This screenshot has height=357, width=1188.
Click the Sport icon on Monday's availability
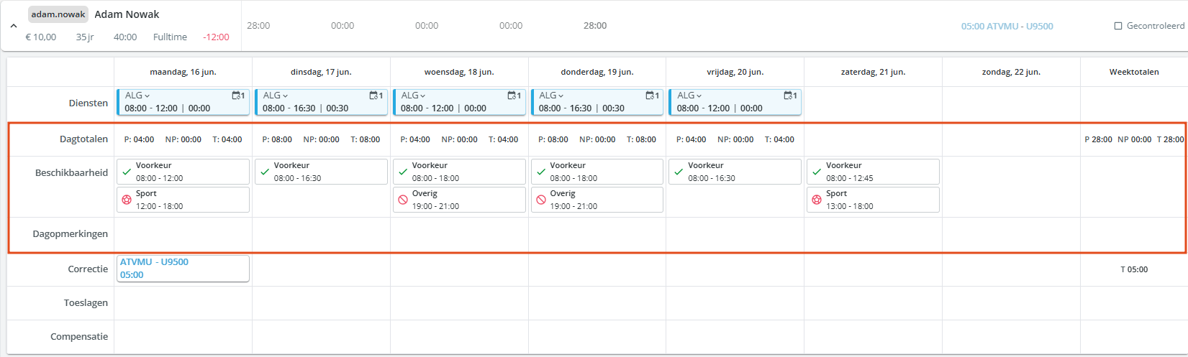click(127, 200)
